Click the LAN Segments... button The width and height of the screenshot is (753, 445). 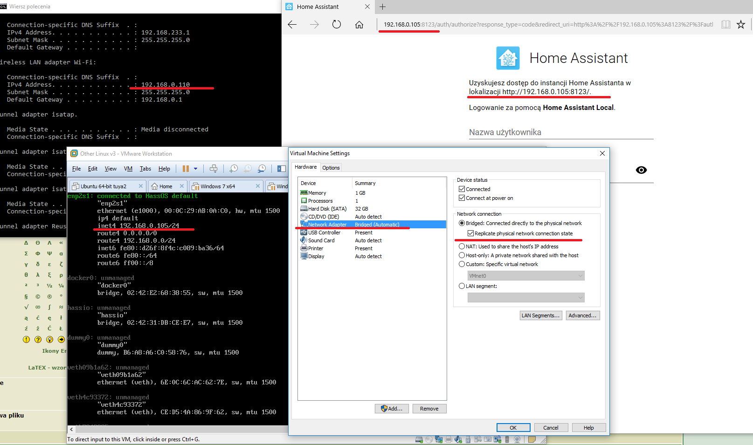point(541,315)
